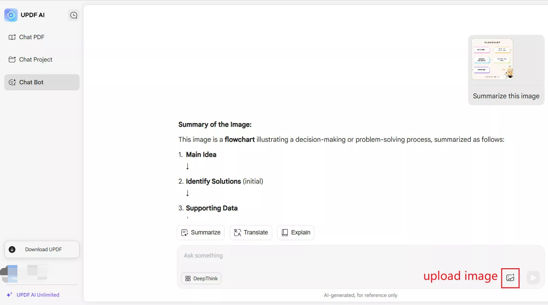Toggle DeepThink mode
The height and width of the screenshot is (305, 548).
201,278
